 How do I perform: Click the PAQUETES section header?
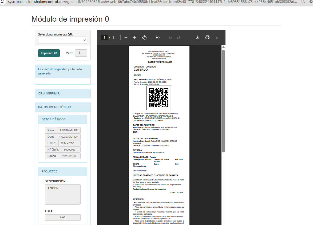click(63, 171)
